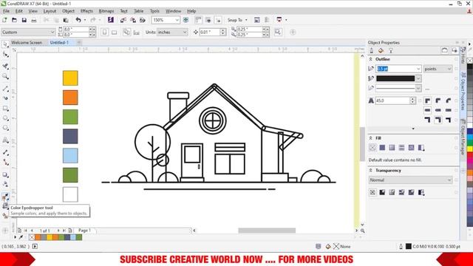Toggle show rulers button
The height and width of the screenshot is (266, 473).
click(x=198, y=20)
